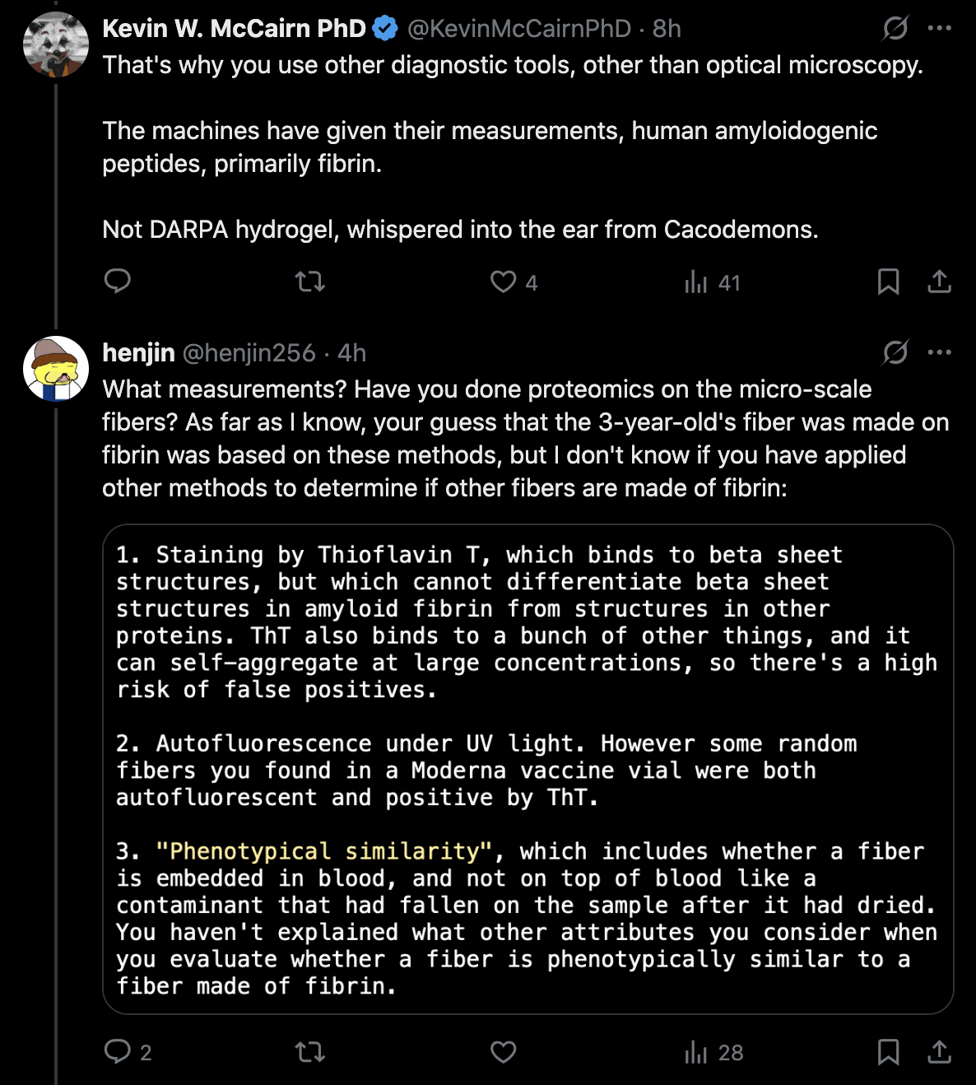976x1085 pixels.
Task: Bookmark henjin's tweet
Action: point(888,1052)
